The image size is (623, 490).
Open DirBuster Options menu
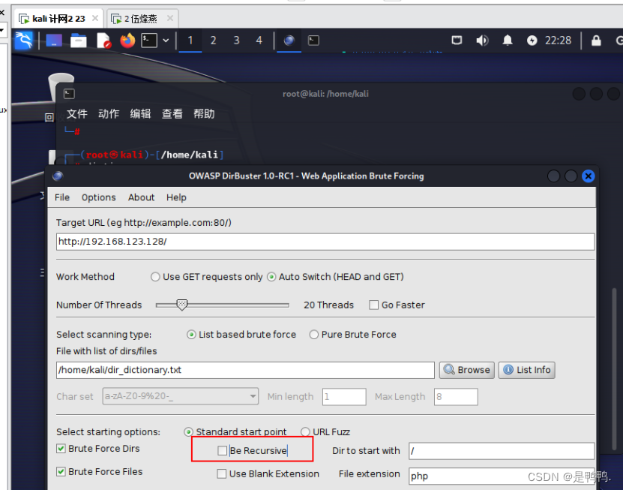(98, 197)
